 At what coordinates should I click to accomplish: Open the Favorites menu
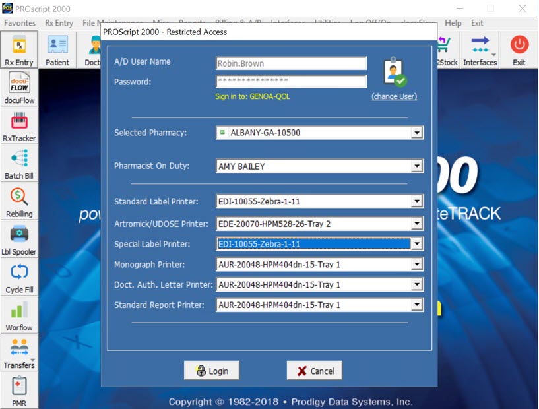[x=20, y=23]
